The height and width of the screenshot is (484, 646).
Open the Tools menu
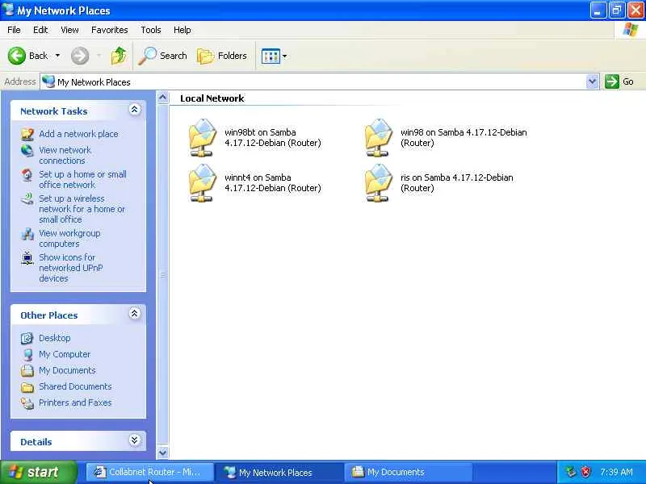tap(151, 30)
